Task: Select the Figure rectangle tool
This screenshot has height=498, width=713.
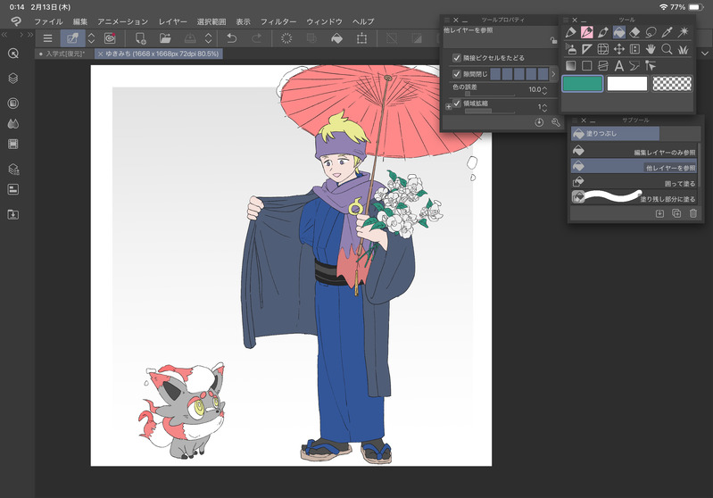Action: tap(586, 66)
